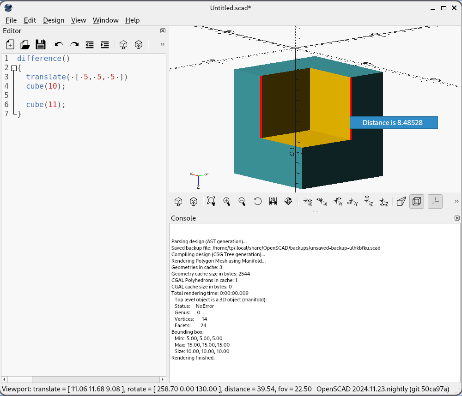Reset the view with the circular arrow icon
The width and height of the screenshot is (462, 396).
point(258,201)
